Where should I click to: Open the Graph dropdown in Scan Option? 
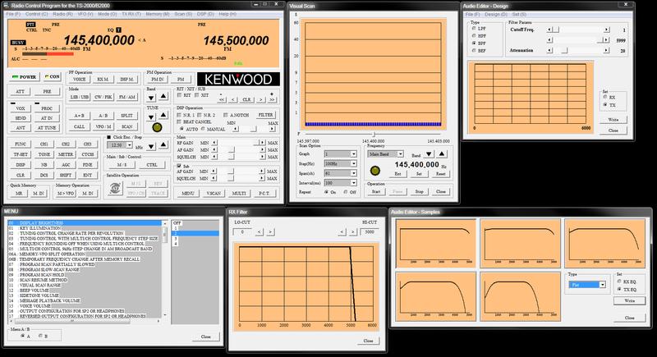(353, 154)
